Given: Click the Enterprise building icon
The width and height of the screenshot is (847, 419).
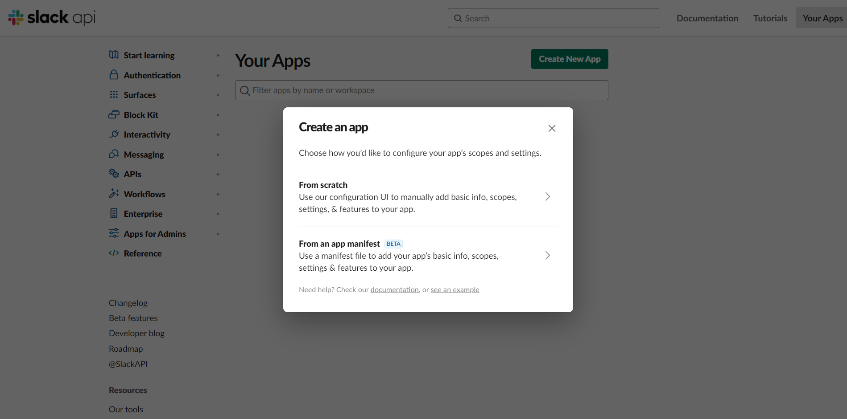Looking at the screenshot, I should [114, 213].
